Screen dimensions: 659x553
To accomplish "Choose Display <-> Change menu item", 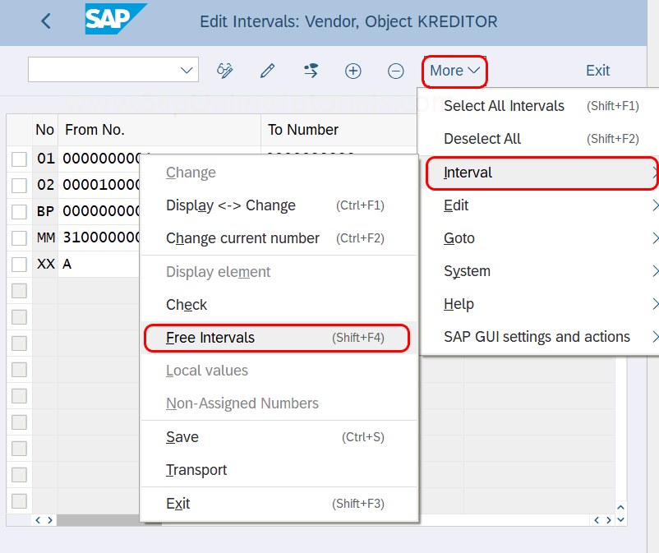I will 279,205.
